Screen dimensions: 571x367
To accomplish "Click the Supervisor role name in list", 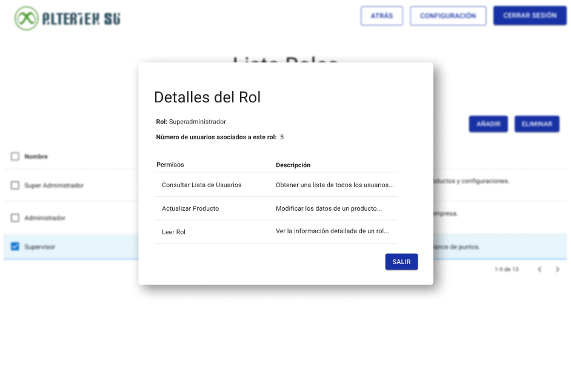I will (39, 246).
